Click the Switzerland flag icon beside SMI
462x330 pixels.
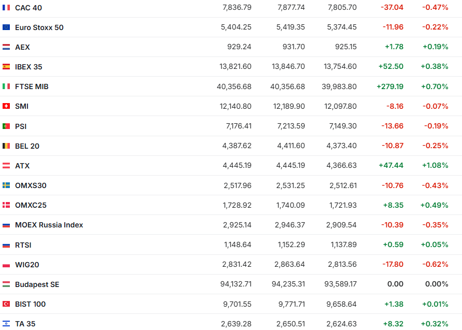(x=6, y=106)
